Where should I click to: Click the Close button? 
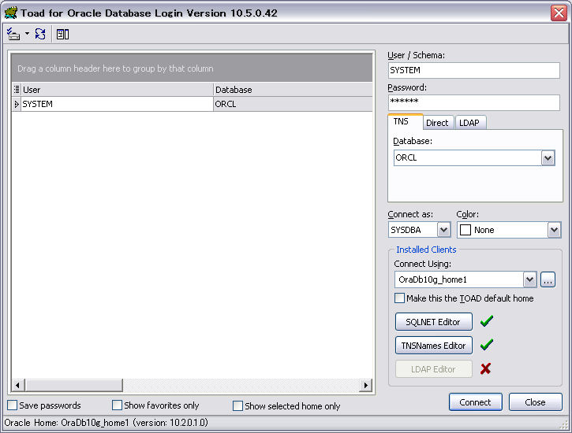point(535,402)
